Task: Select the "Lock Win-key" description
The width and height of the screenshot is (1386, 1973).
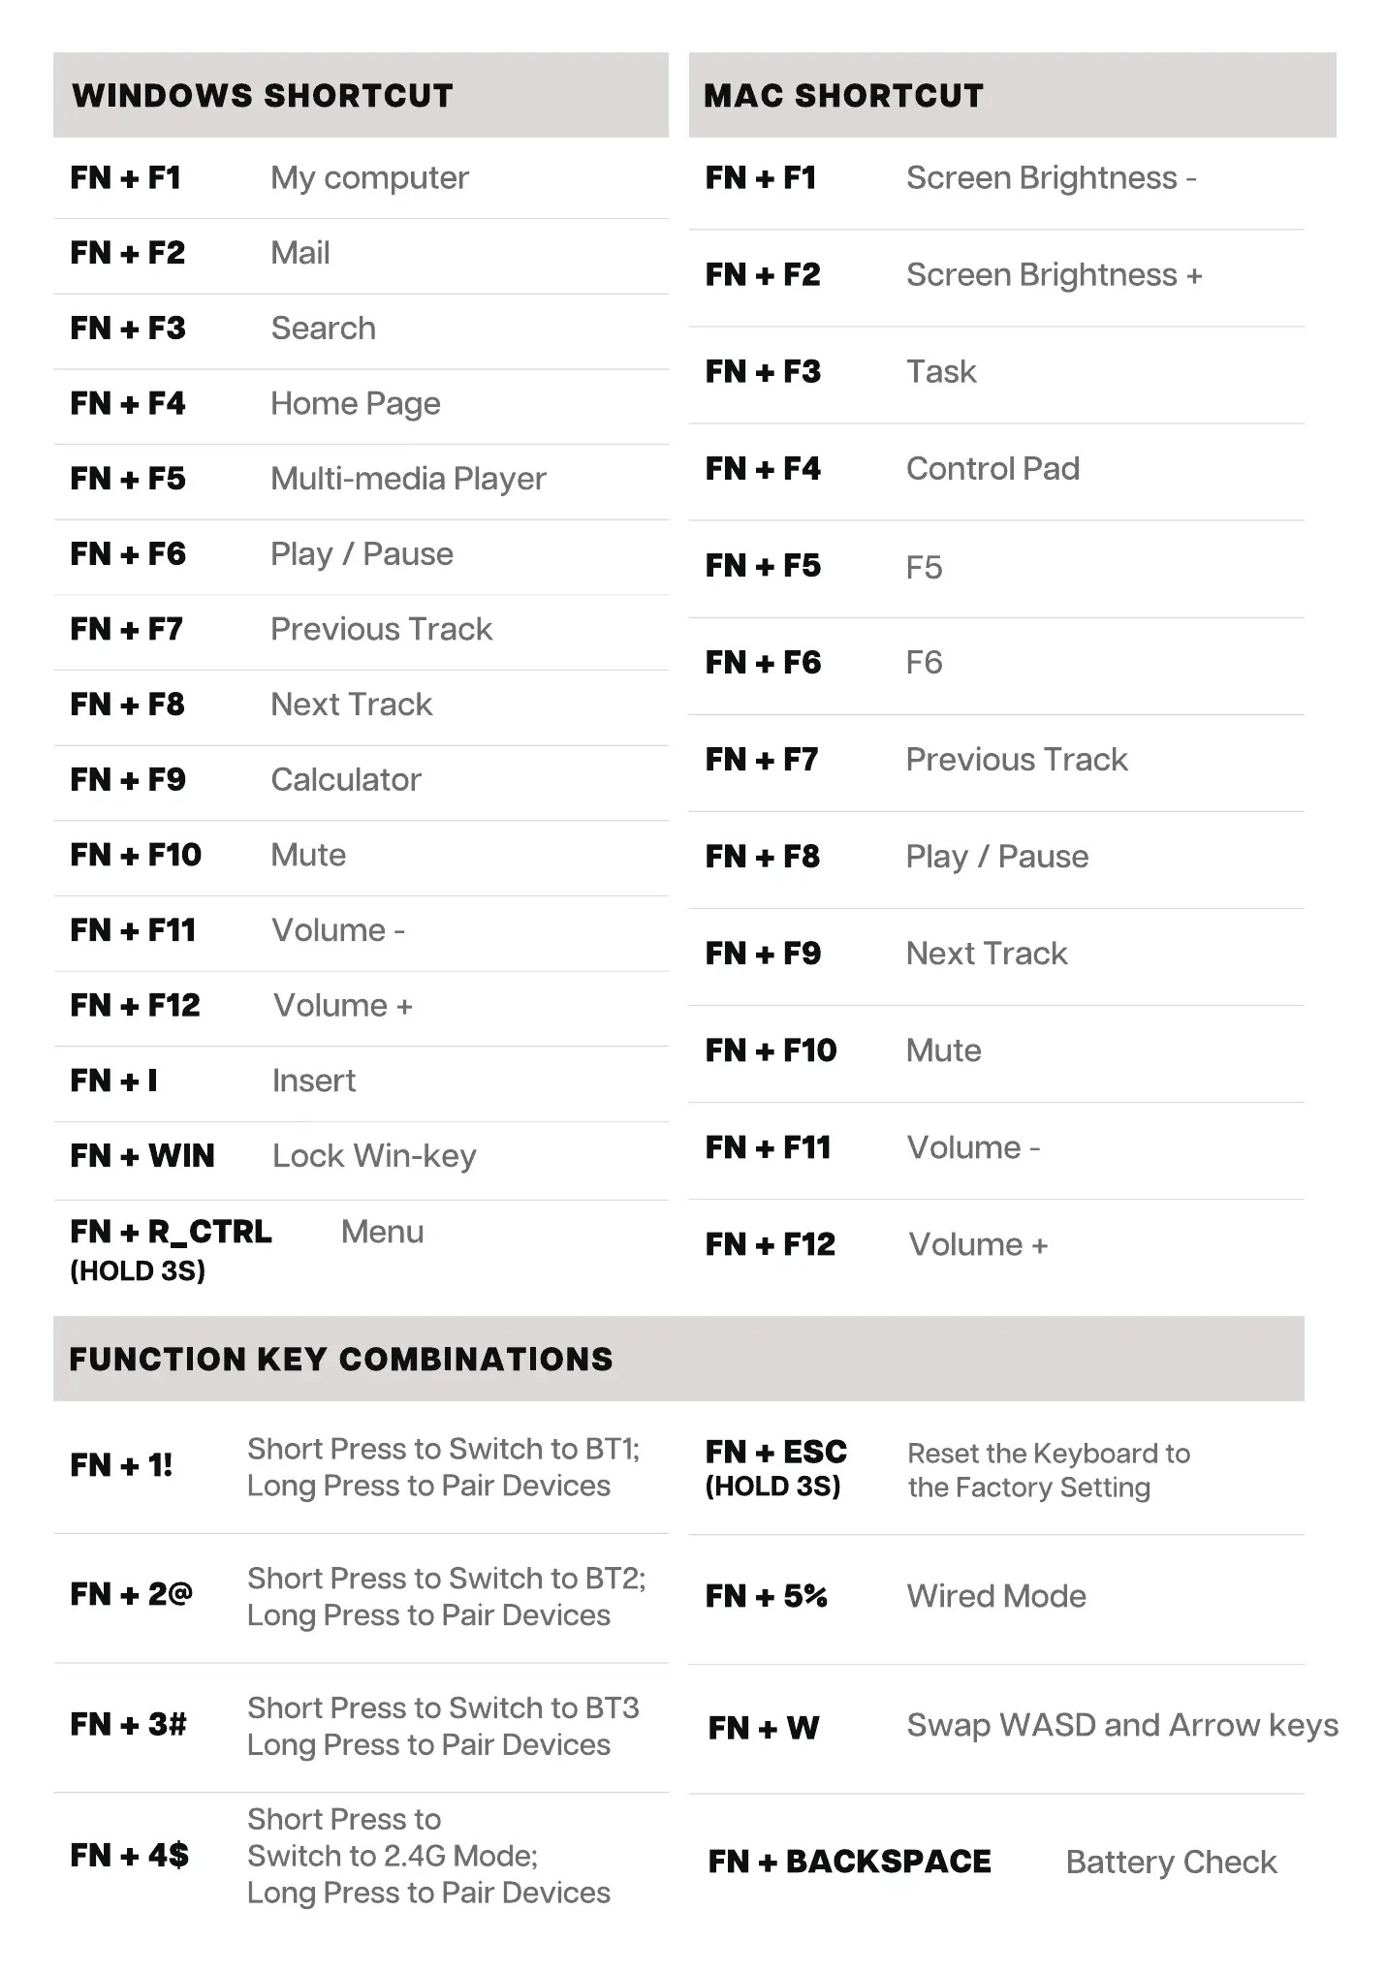Action: click(x=374, y=1156)
